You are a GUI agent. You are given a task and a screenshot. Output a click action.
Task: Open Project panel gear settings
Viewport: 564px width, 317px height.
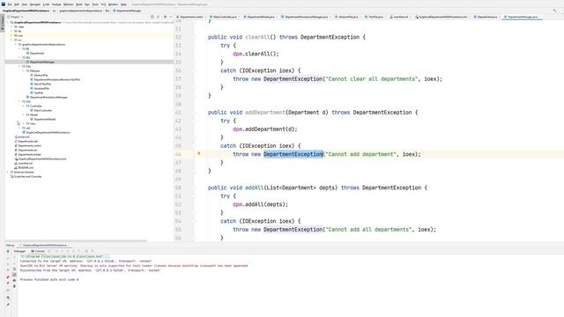pyautogui.click(x=165, y=17)
